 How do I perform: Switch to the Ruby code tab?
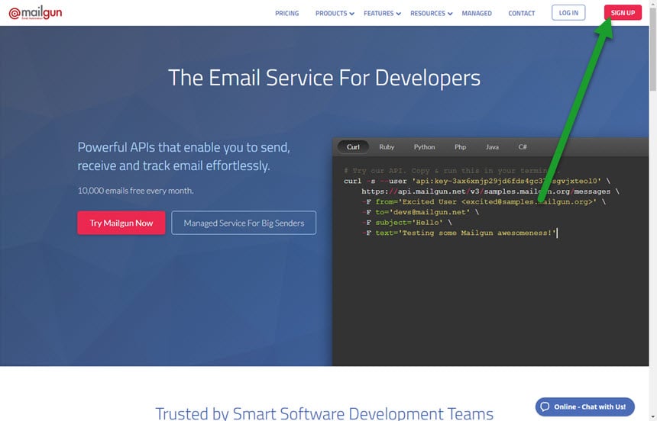pyautogui.click(x=387, y=147)
